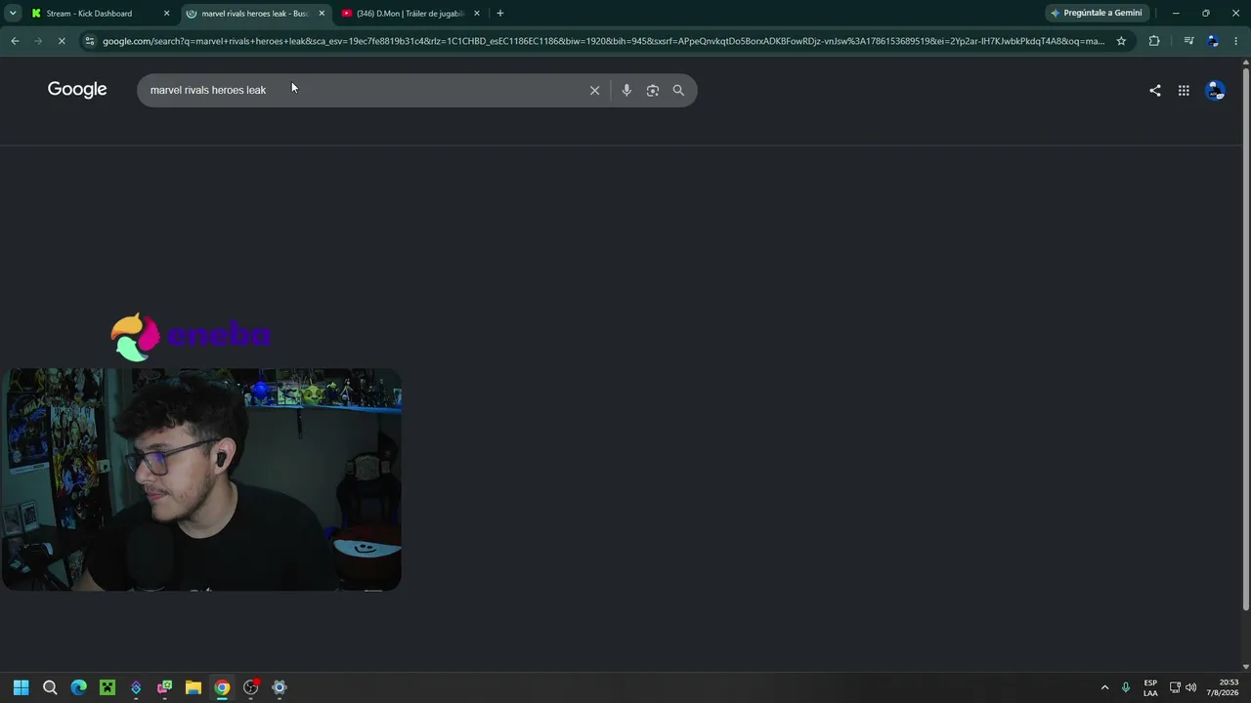
Task: Click the Chrome taskbar icon
Action: coord(222,687)
